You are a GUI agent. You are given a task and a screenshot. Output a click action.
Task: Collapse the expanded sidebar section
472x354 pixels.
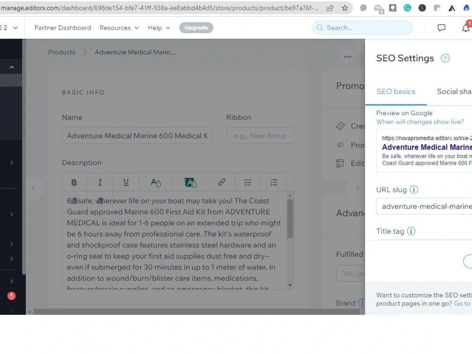pyautogui.click(x=11, y=67)
